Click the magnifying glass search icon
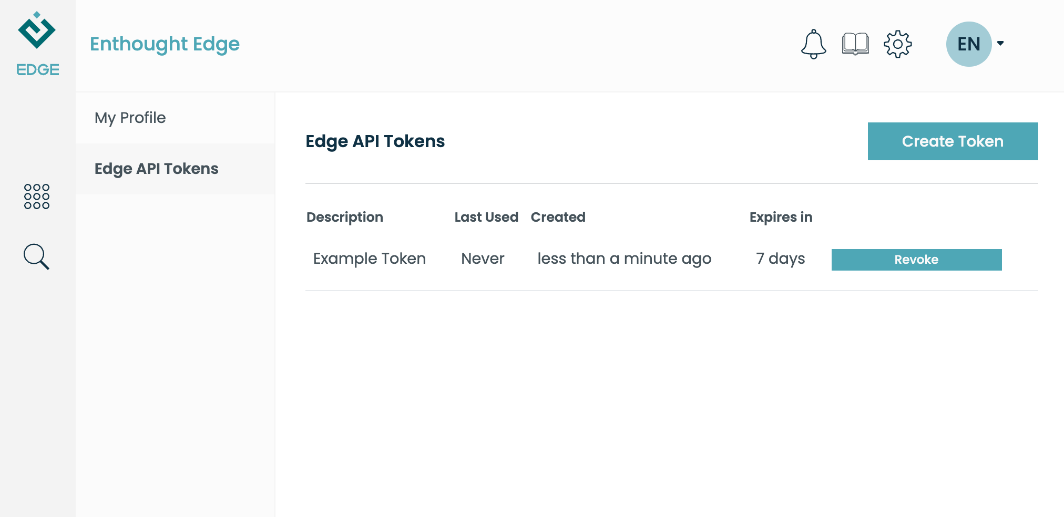The image size is (1064, 517). 37,256
